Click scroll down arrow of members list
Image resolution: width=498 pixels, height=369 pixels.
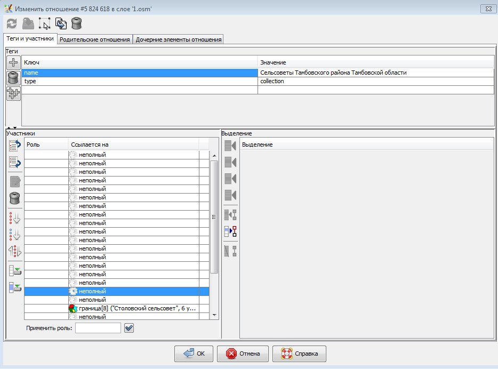(214, 315)
